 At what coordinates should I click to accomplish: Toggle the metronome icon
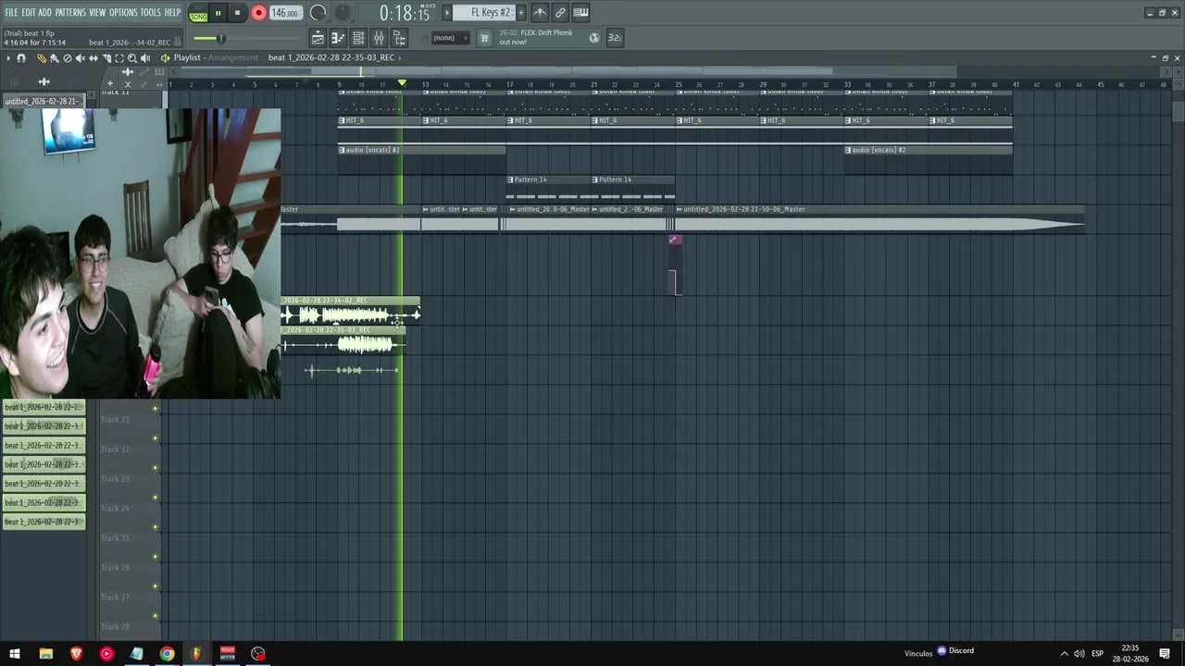coord(540,12)
